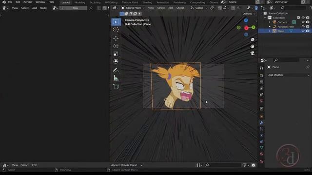Image resolution: width=312 pixels, height=175 pixels.
Task: Open the Node menu in the left editor
Action: (43, 8)
